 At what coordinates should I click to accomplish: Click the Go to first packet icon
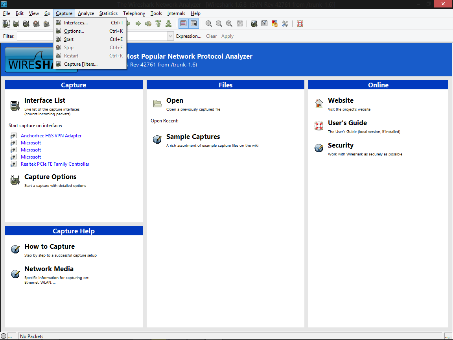[158, 24]
